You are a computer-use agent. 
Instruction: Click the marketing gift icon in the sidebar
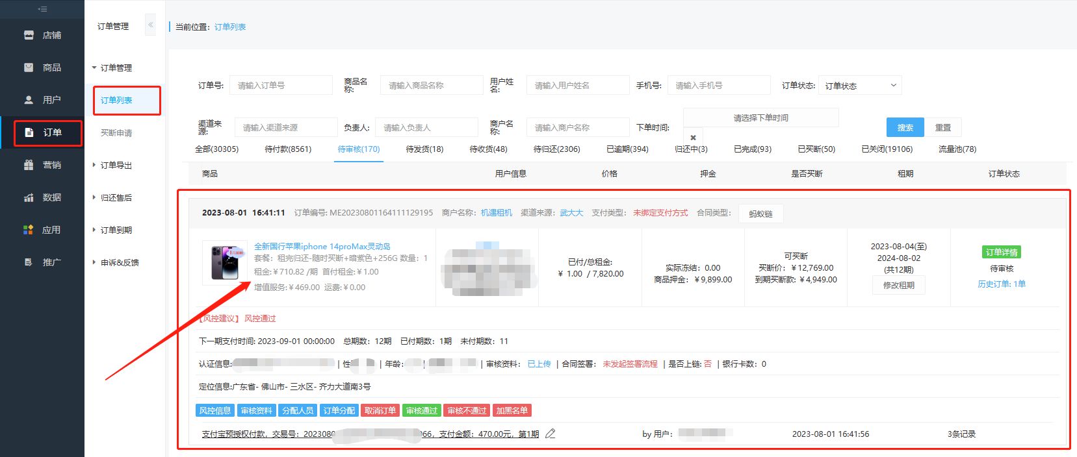coord(29,165)
